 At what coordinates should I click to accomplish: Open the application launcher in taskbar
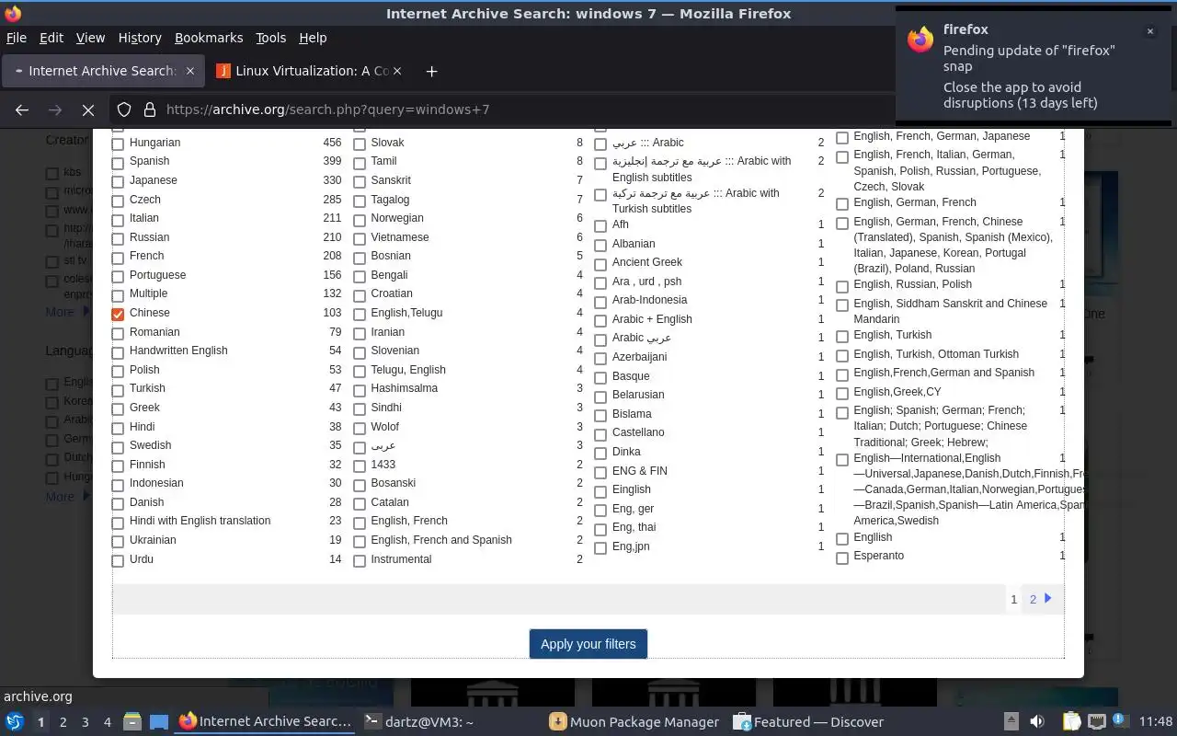[15, 722]
